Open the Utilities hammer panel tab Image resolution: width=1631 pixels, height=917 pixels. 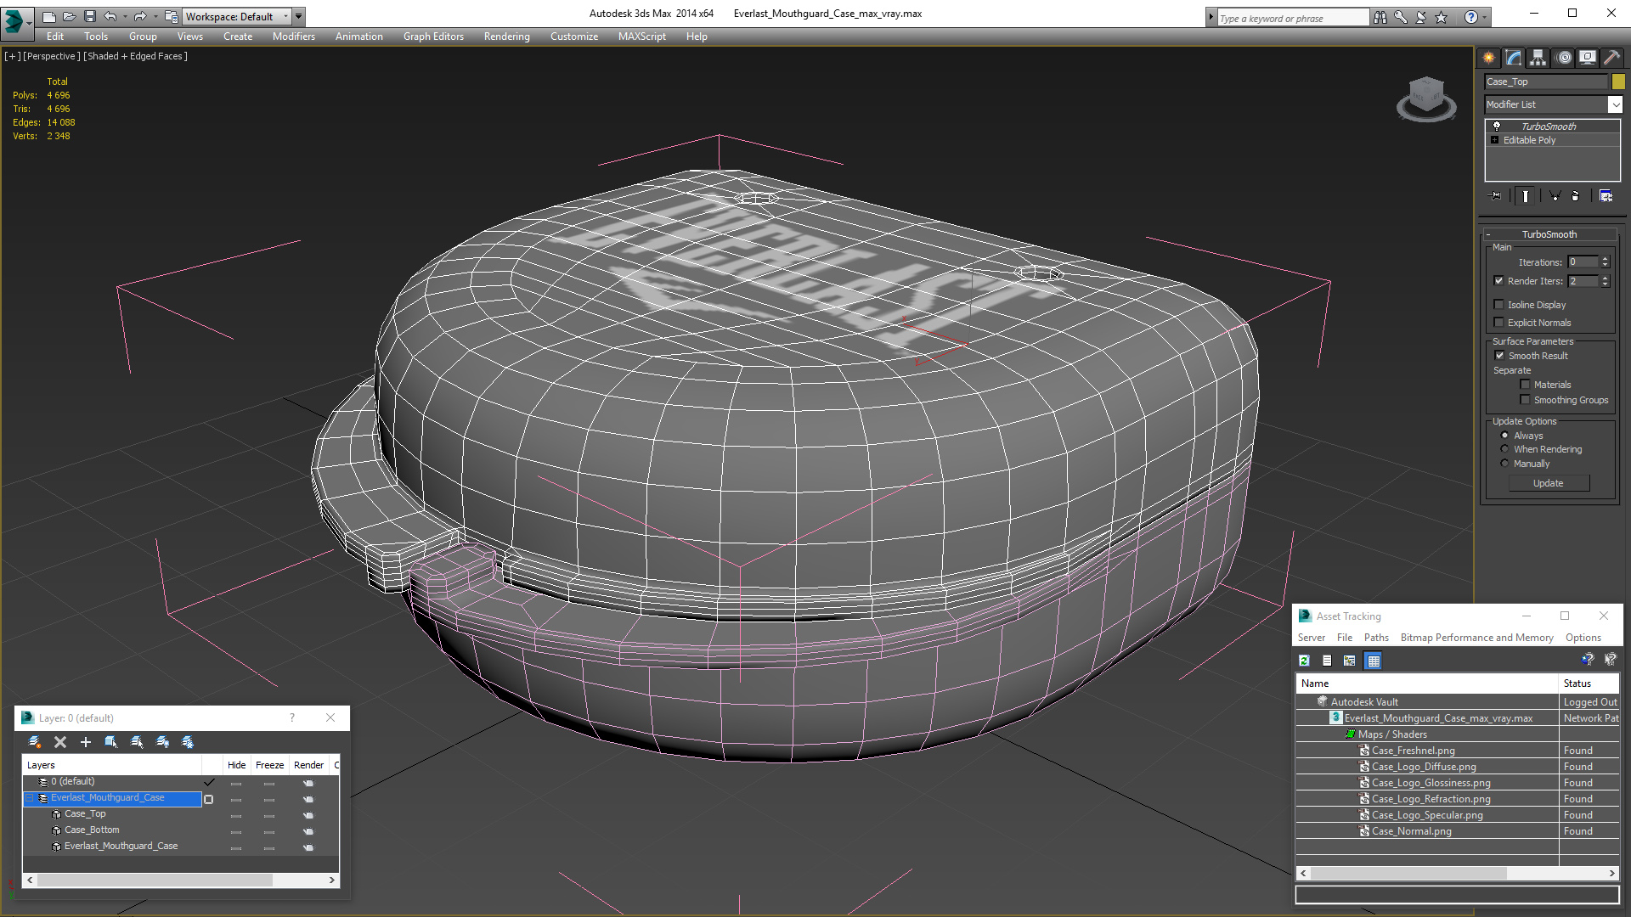[1611, 58]
